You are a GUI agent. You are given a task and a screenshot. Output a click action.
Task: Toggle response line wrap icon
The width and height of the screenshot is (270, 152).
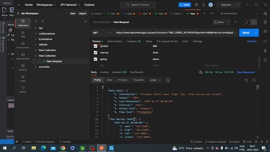[168, 80]
